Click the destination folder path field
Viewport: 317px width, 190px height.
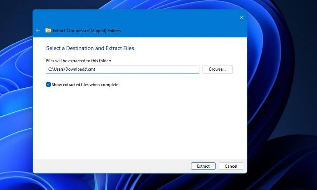(123, 69)
